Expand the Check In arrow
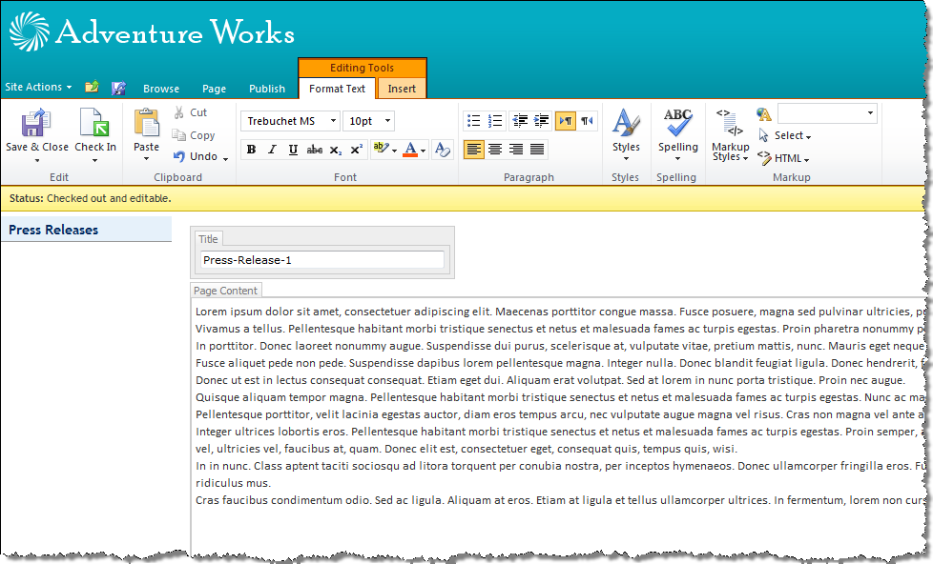Viewport: 933px width, 564px height. 94,160
